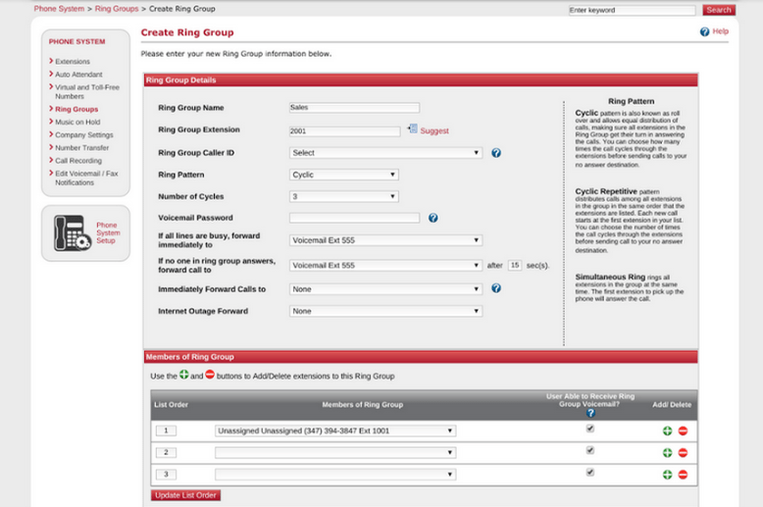The width and height of the screenshot is (763, 507).
Task: Open help for Voicemail Password
Action: coord(433,218)
